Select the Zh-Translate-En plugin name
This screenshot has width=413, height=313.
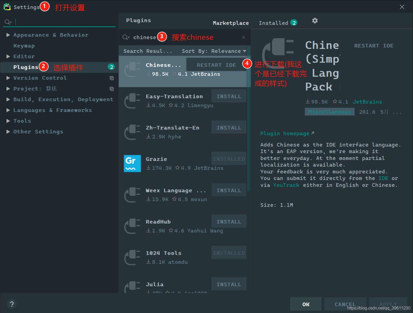click(172, 128)
